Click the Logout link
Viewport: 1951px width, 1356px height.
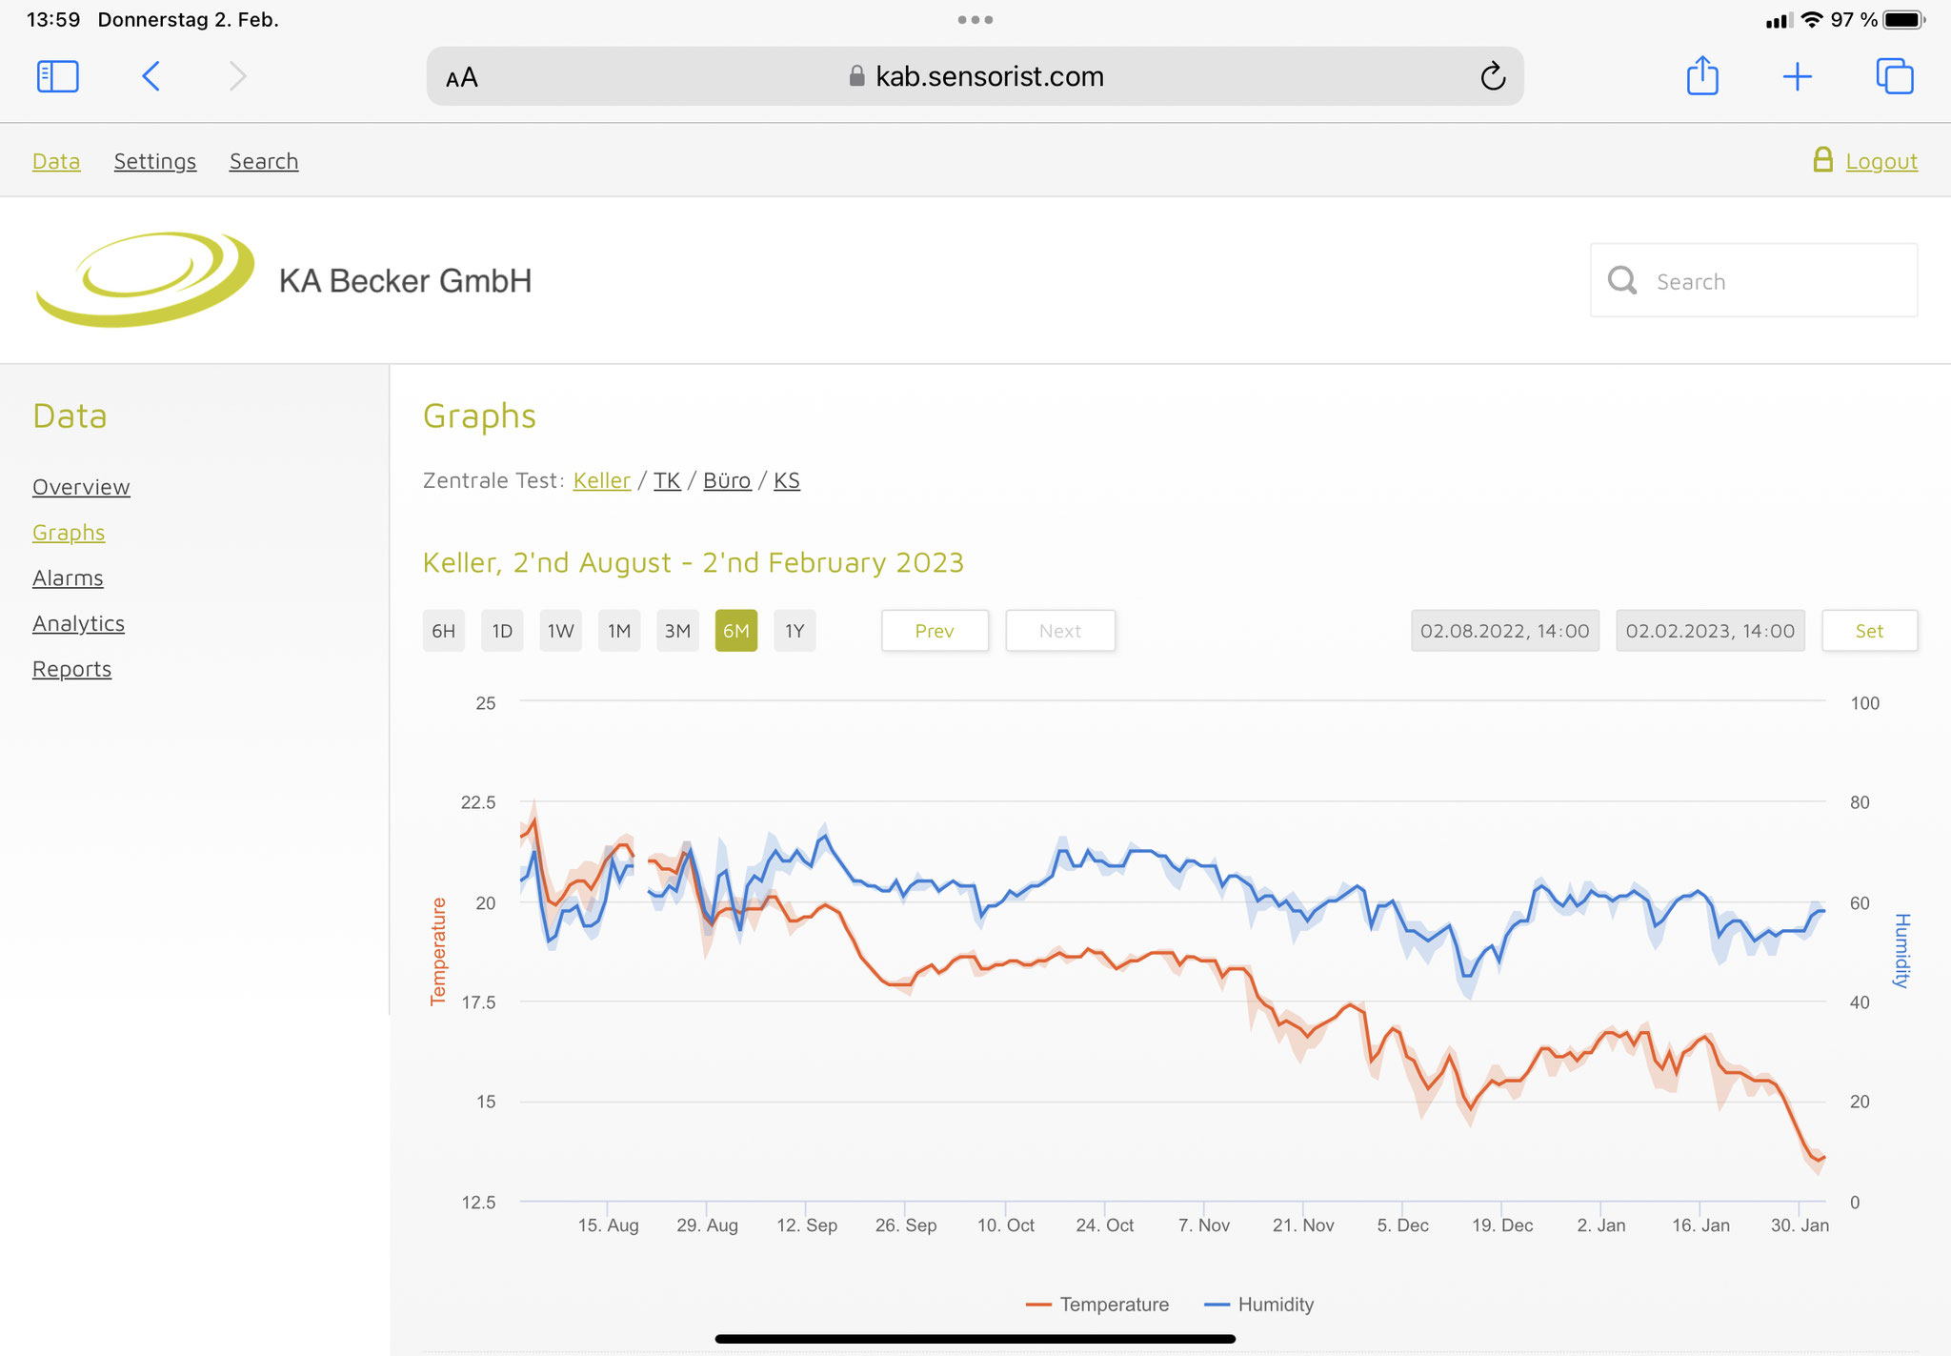1881,161
